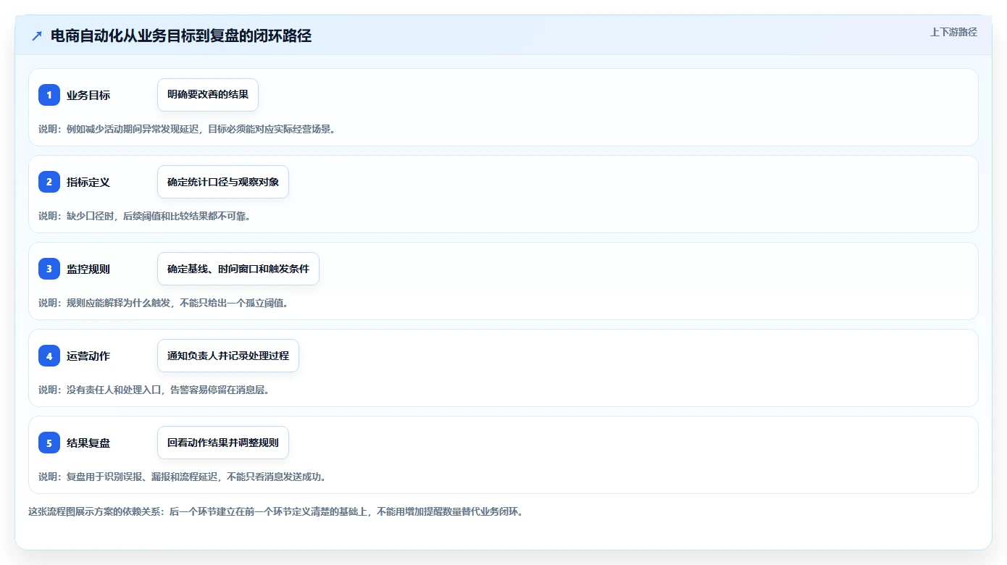
Task: Select the 指标定义 step label
Action: click(x=88, y=182)
